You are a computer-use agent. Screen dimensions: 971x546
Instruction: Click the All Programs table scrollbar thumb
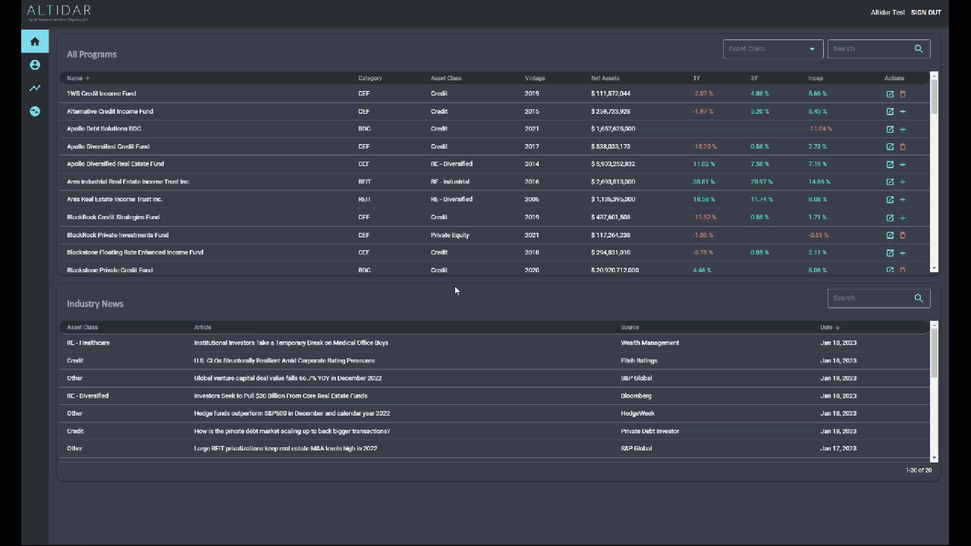click(x=934, y=97)
